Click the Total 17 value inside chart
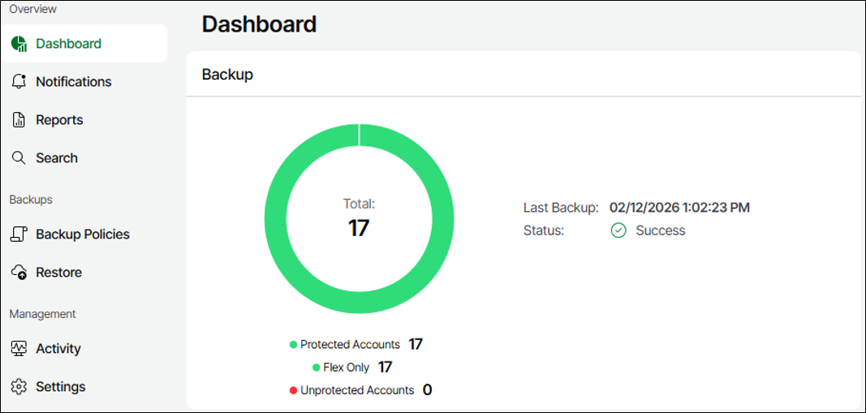Screen dimensions: 866x413 [359, 228]
